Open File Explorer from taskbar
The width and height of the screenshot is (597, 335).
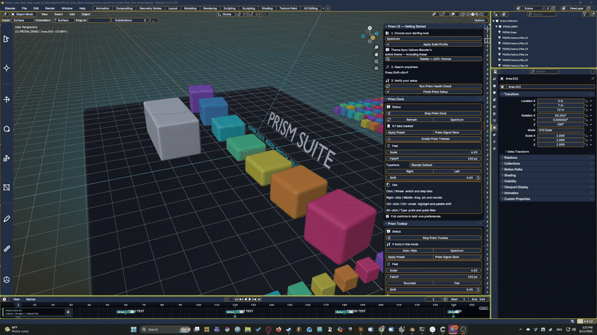247,329
